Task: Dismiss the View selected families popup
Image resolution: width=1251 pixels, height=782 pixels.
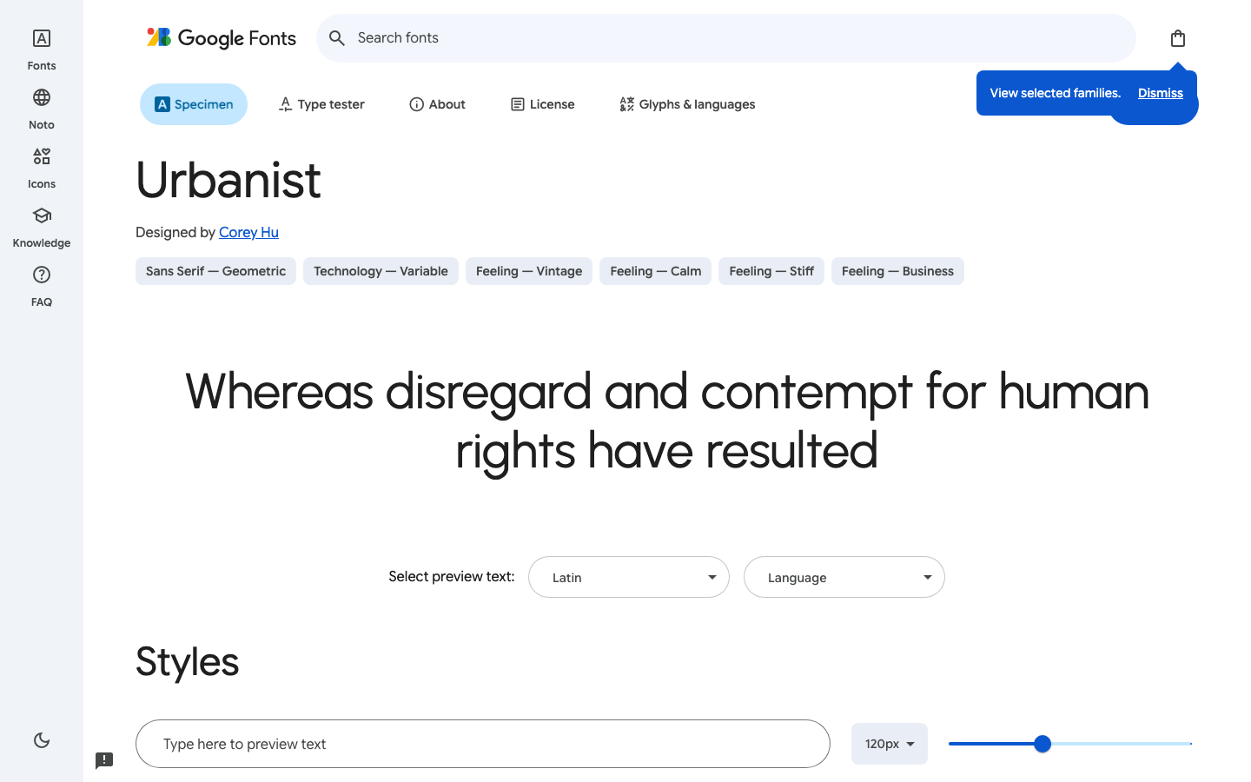Action: click(x=1161, y=93)
